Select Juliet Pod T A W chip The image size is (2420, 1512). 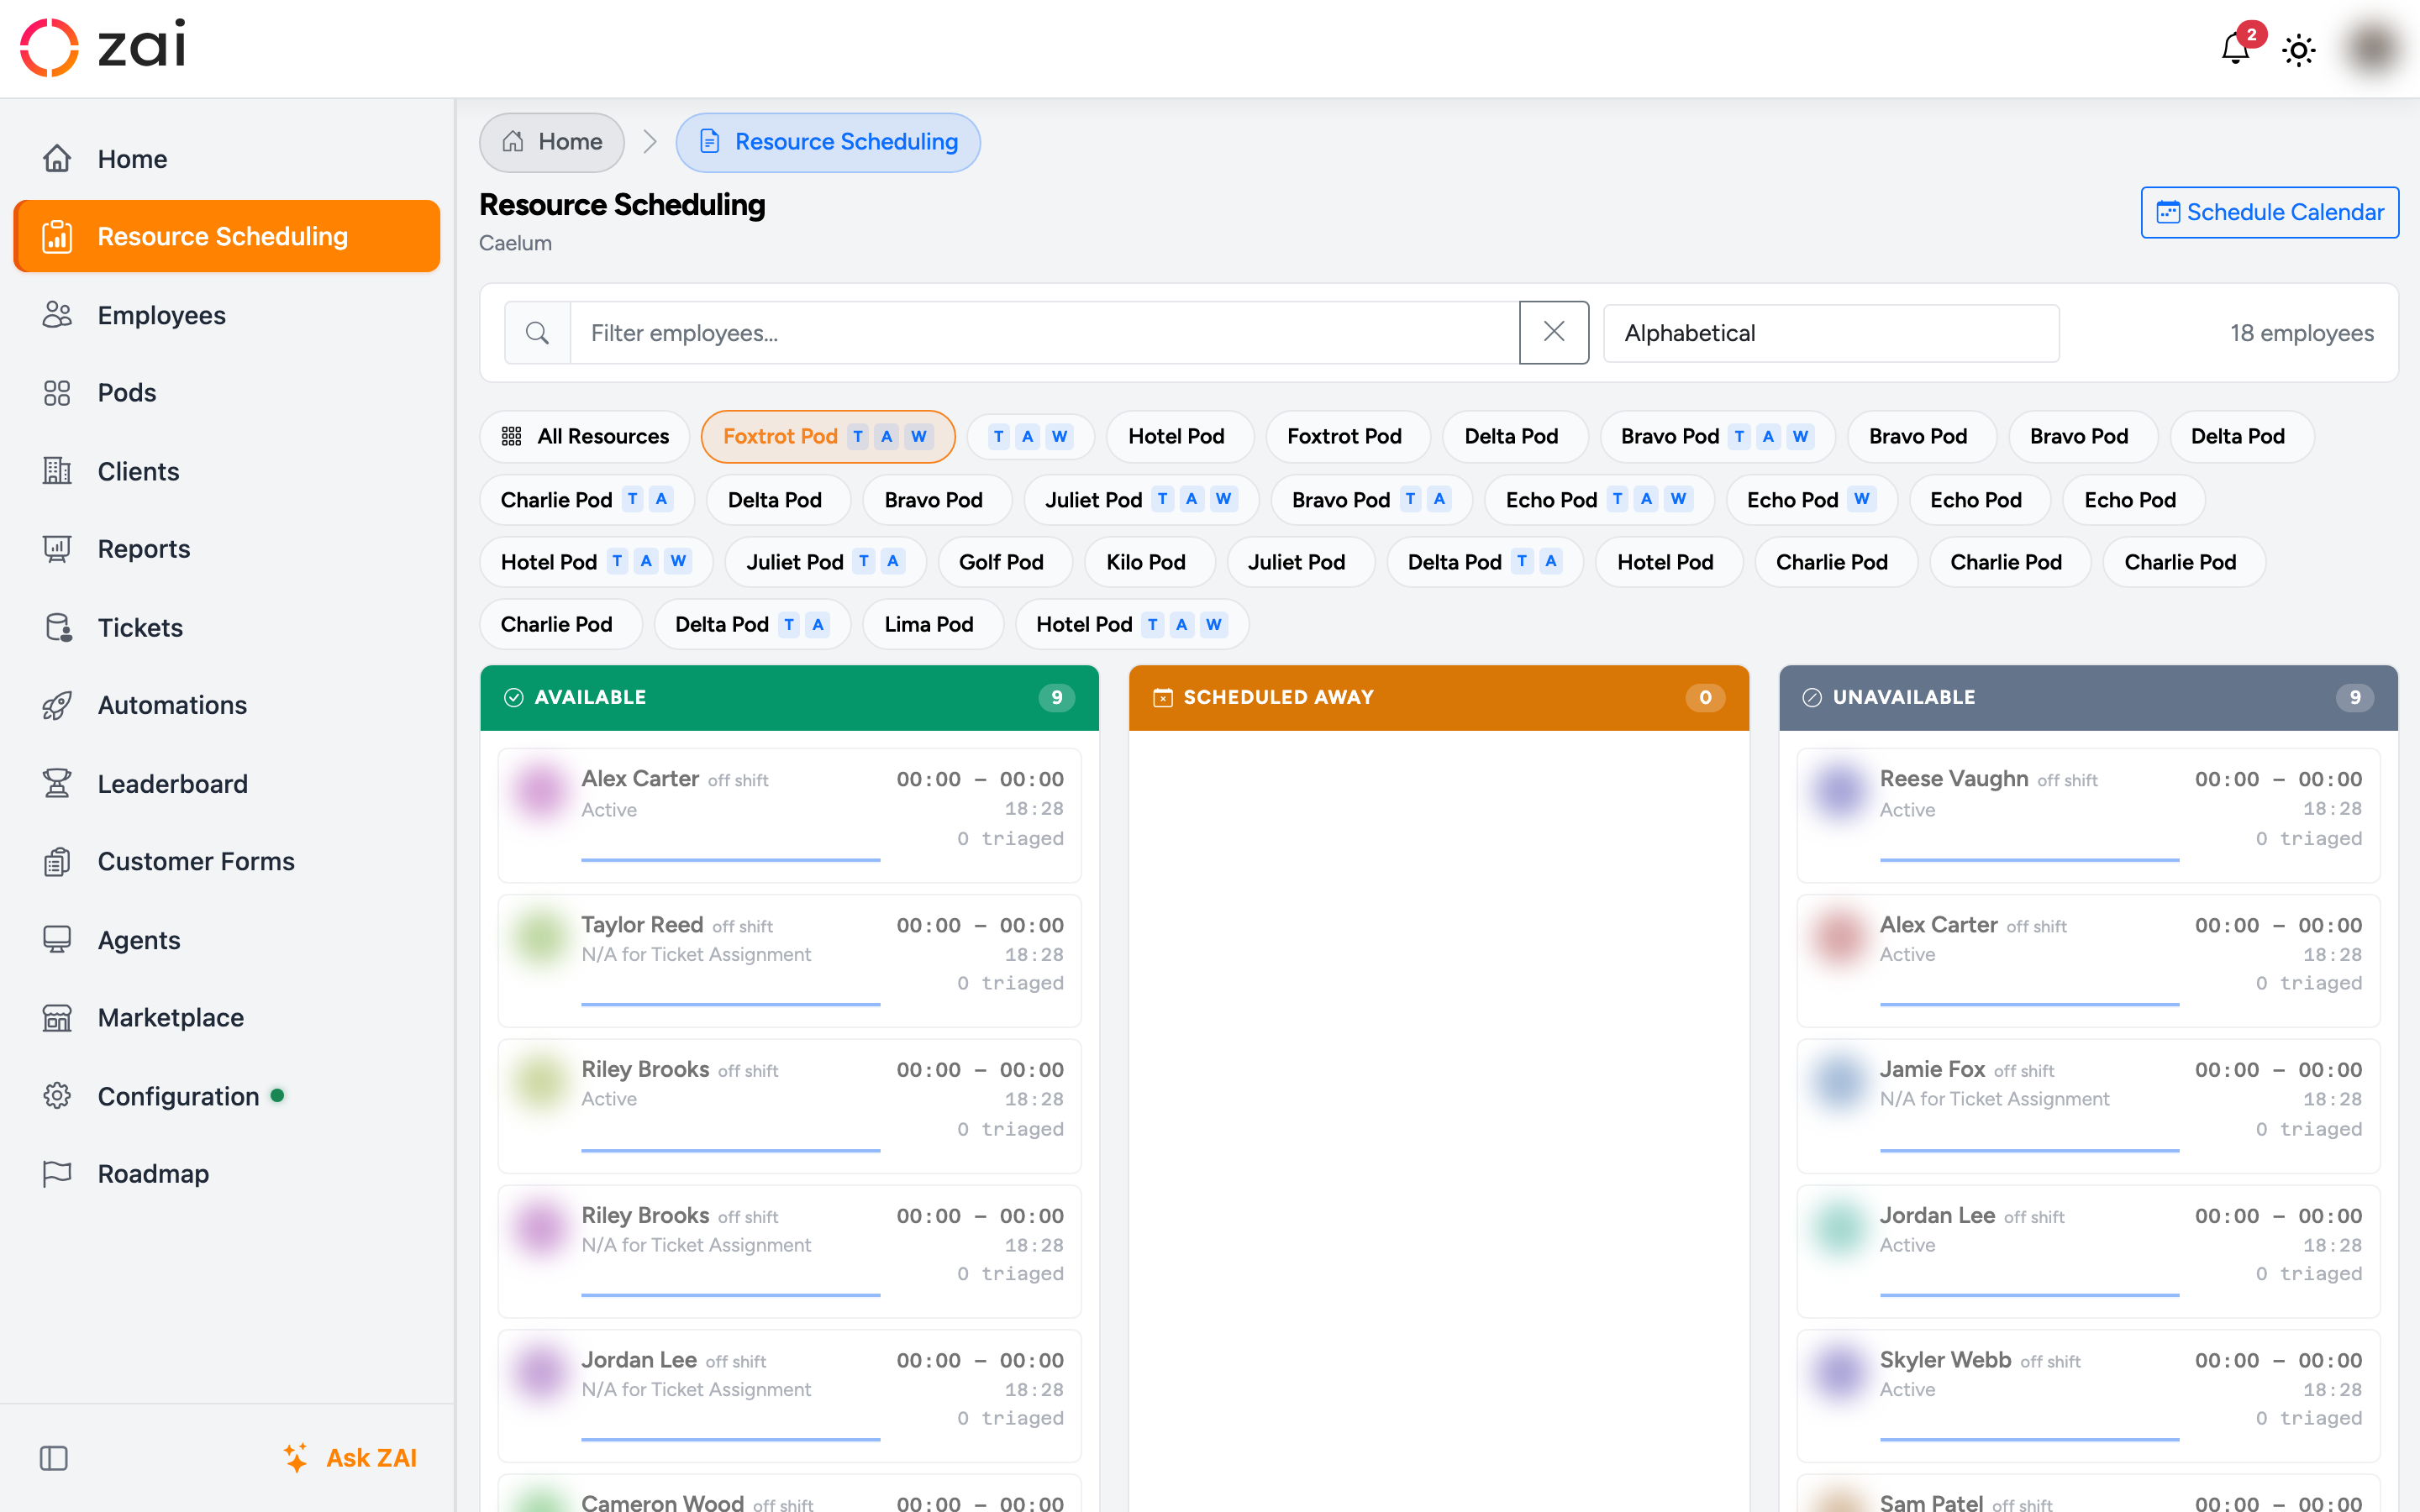[1141, 499]
